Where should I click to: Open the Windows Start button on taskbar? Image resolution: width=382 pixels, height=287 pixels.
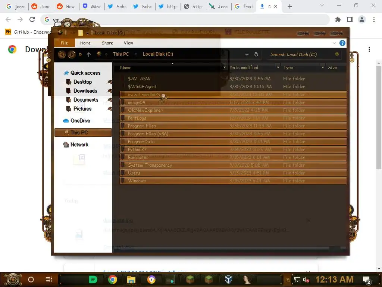(x=13, y=280)
